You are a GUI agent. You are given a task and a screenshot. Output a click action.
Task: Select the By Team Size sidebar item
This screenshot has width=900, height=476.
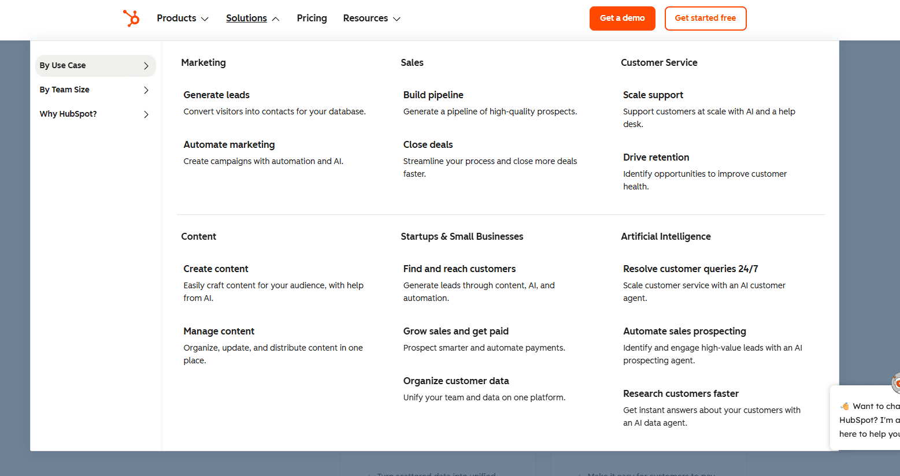95,90
